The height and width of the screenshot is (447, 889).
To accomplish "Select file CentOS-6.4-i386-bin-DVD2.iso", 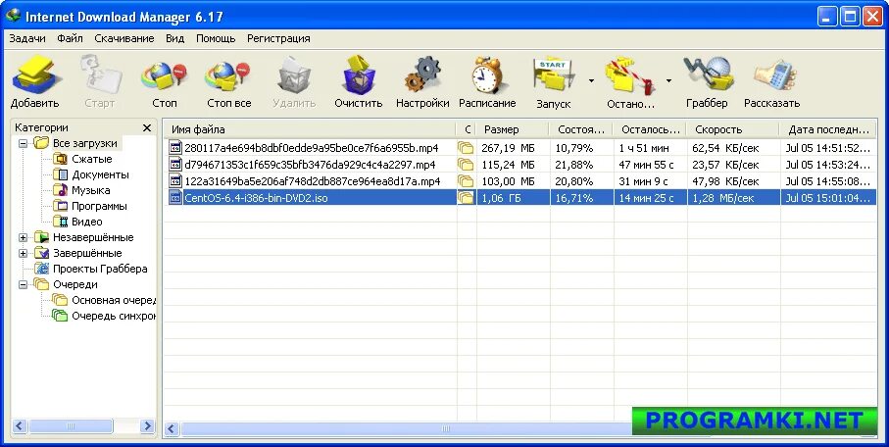I will [x=256, y=198].
